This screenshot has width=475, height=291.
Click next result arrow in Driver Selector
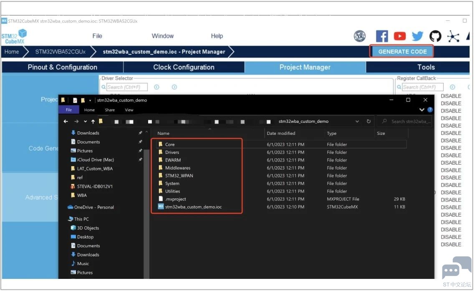tap(174, 87)
